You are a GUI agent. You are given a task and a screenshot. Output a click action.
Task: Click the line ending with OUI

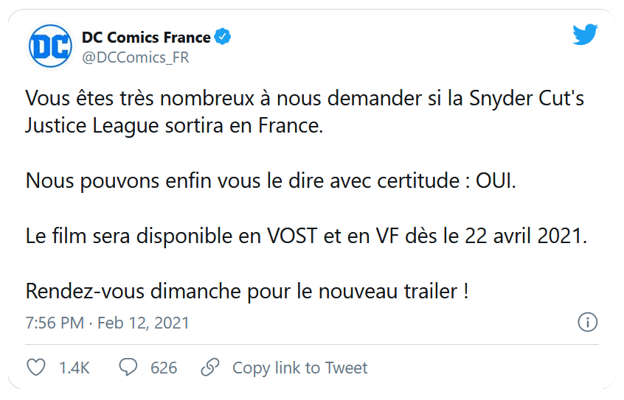271,180
